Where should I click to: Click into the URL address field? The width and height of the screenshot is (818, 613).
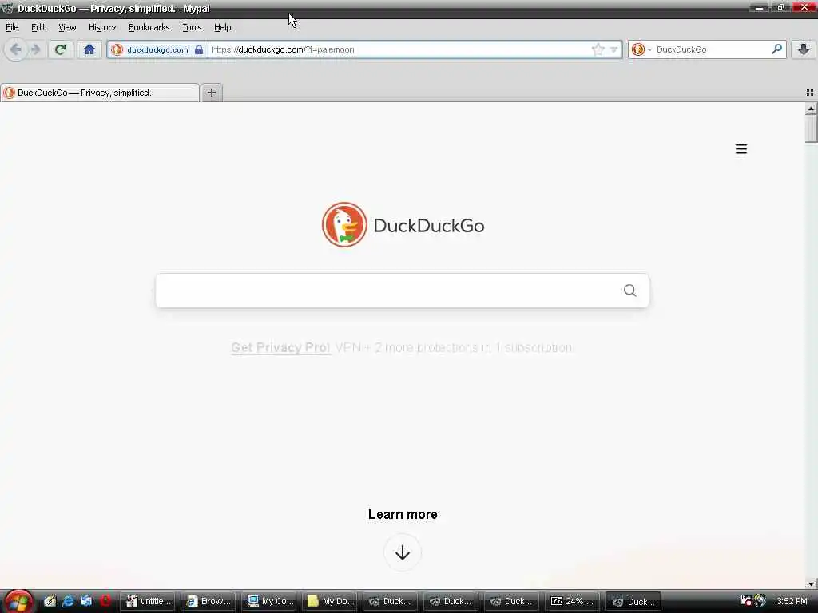click(x=399, y=49)
